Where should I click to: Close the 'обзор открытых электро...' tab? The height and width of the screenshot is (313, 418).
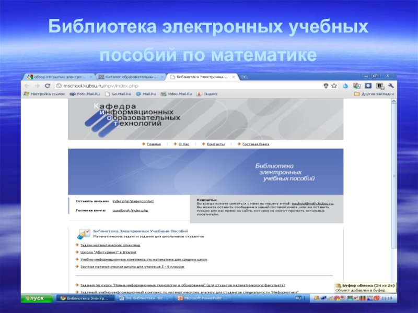[x=91, y=77]
